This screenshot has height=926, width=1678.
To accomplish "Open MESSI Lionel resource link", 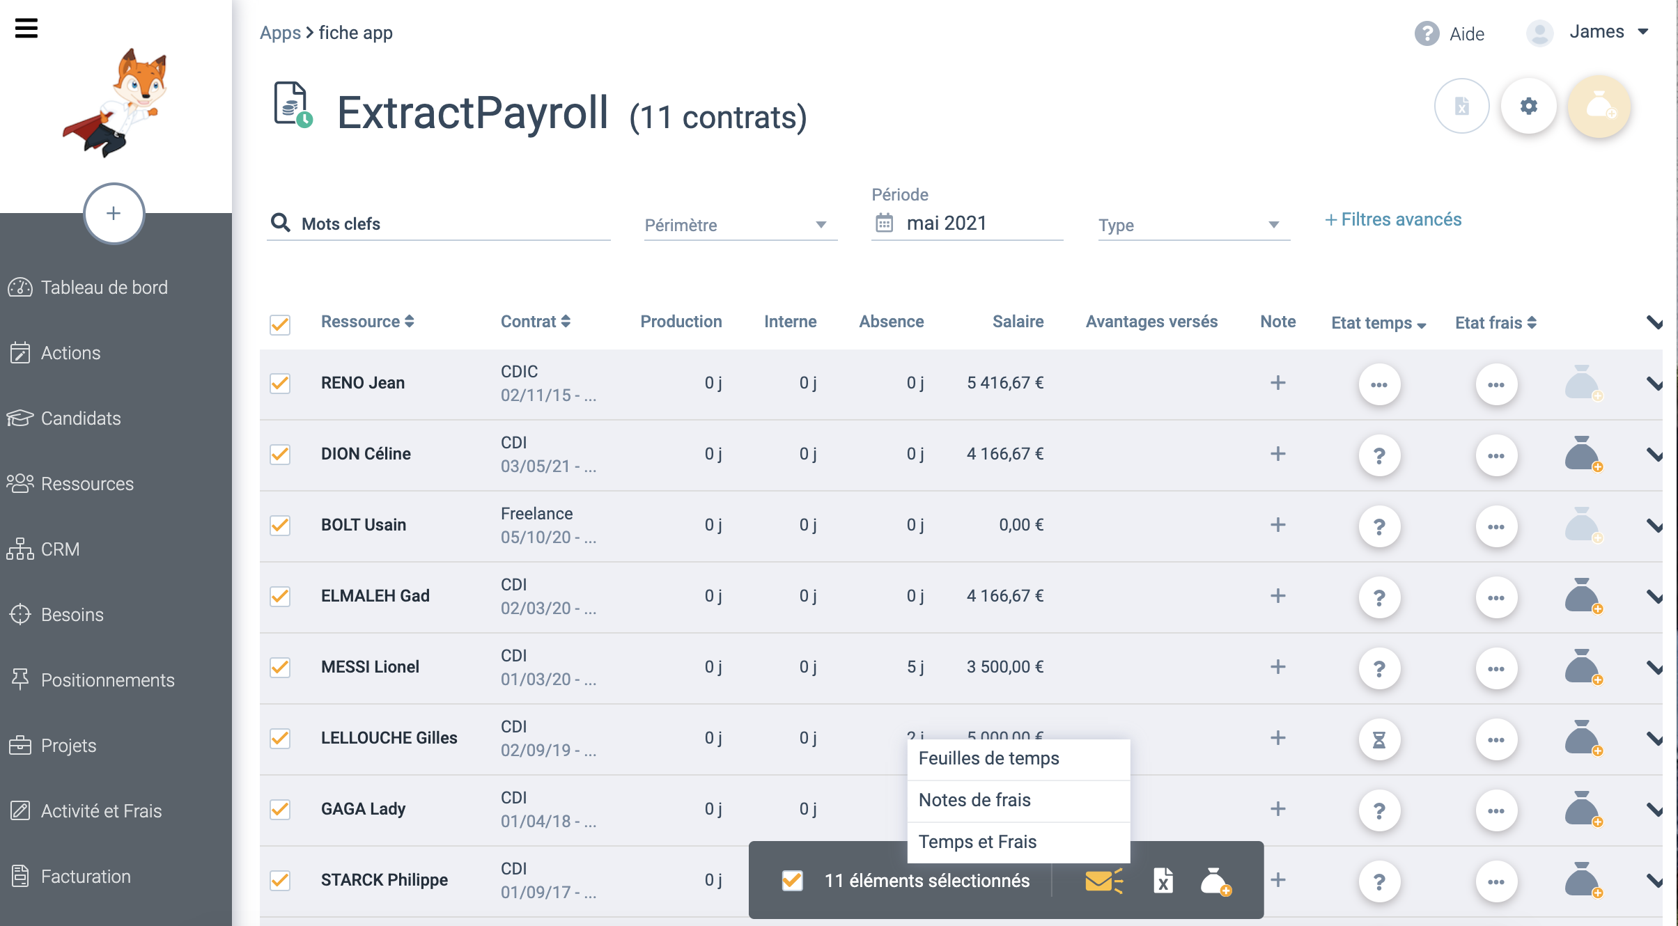I will click(x=370, y=667).
